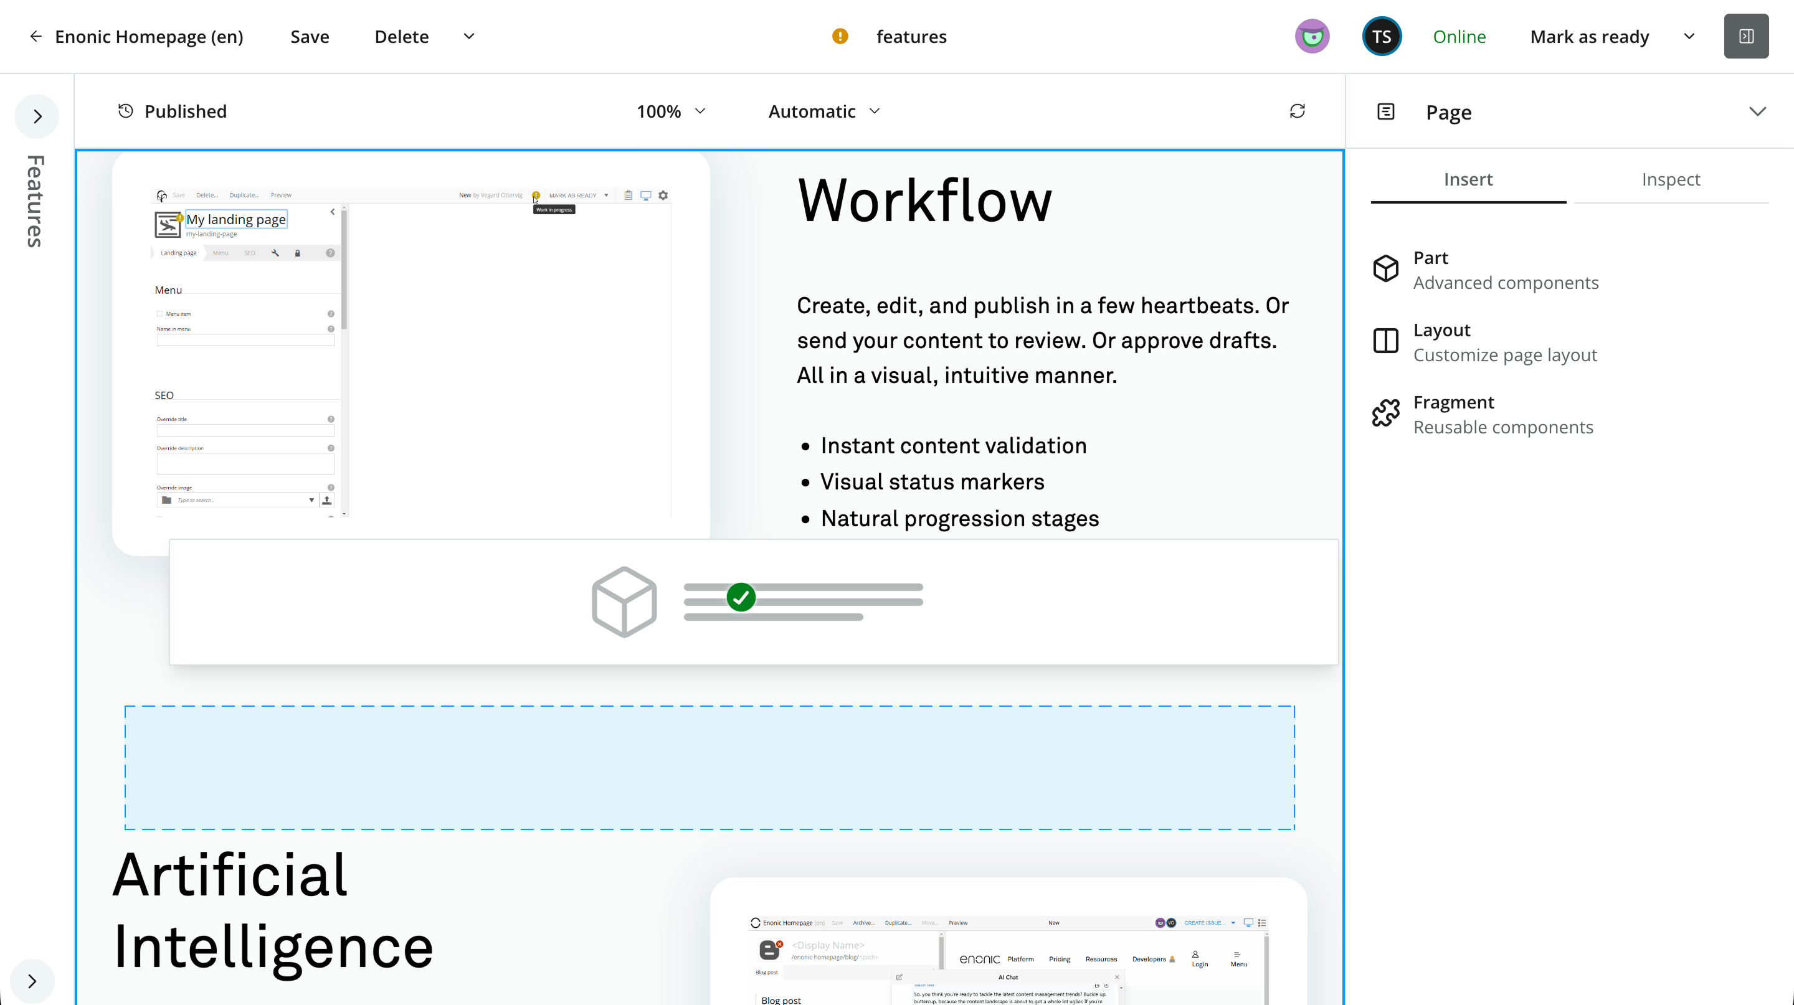
Task: Click the Delete button
Action: [x=401, y=36]
